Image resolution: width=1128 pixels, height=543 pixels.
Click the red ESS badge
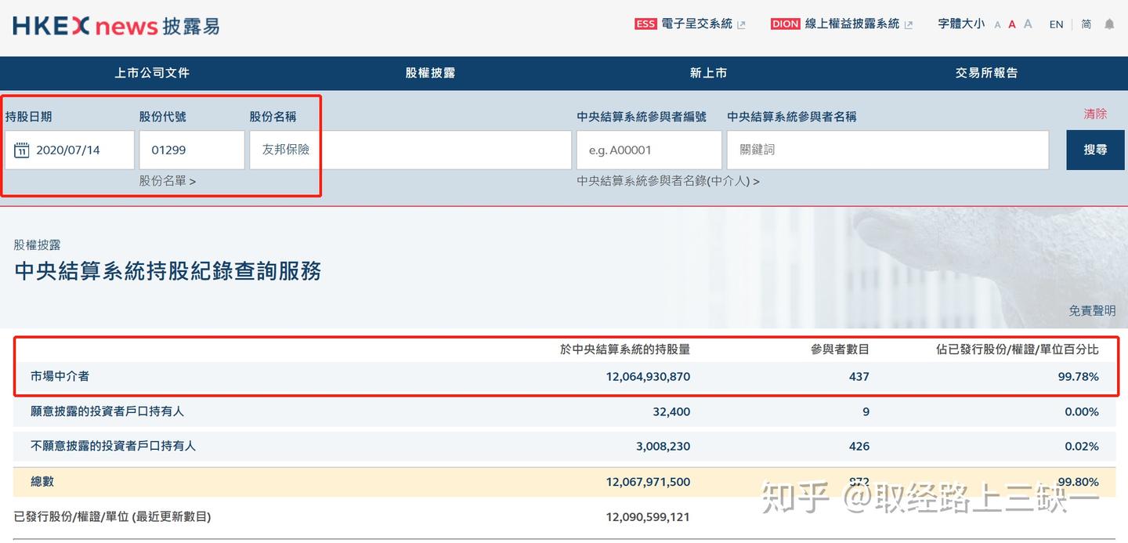point(645,24)
